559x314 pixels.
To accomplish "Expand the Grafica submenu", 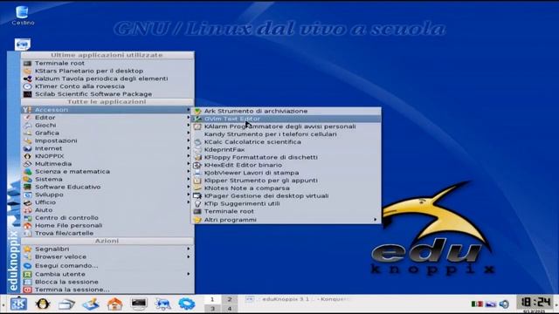I will 107,133.
